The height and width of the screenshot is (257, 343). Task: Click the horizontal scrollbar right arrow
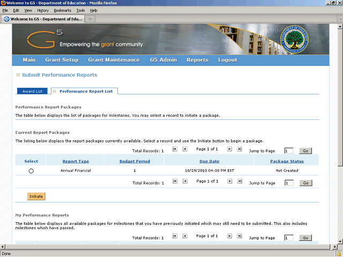pos(334,247)
